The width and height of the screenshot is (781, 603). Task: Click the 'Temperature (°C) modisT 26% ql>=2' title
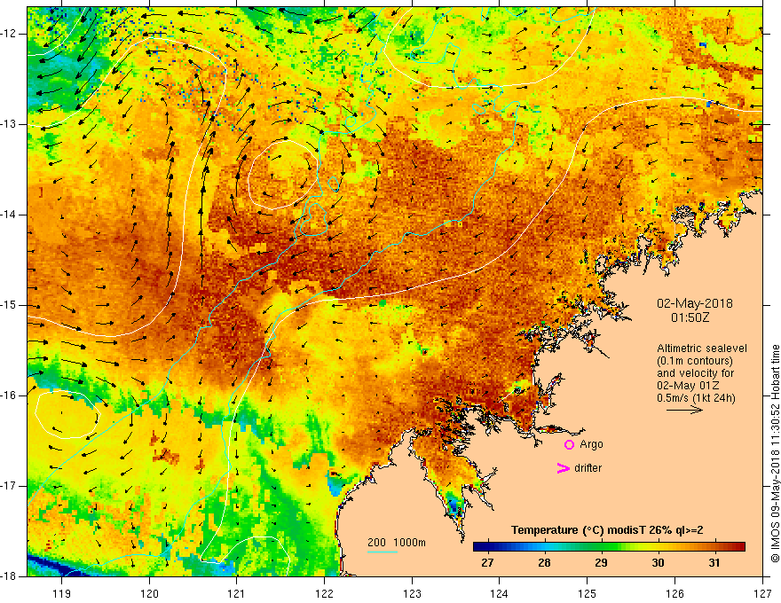[x=607, y=530]
